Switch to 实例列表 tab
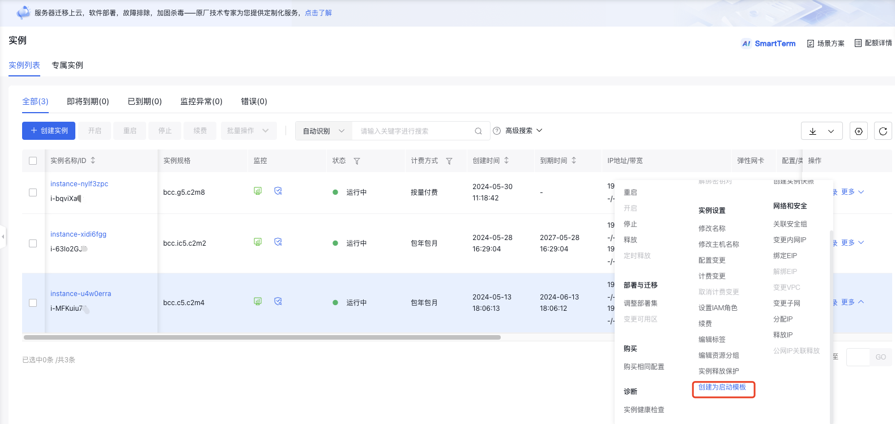Viewport: 895px width, 424px height. tap(24, 65)
